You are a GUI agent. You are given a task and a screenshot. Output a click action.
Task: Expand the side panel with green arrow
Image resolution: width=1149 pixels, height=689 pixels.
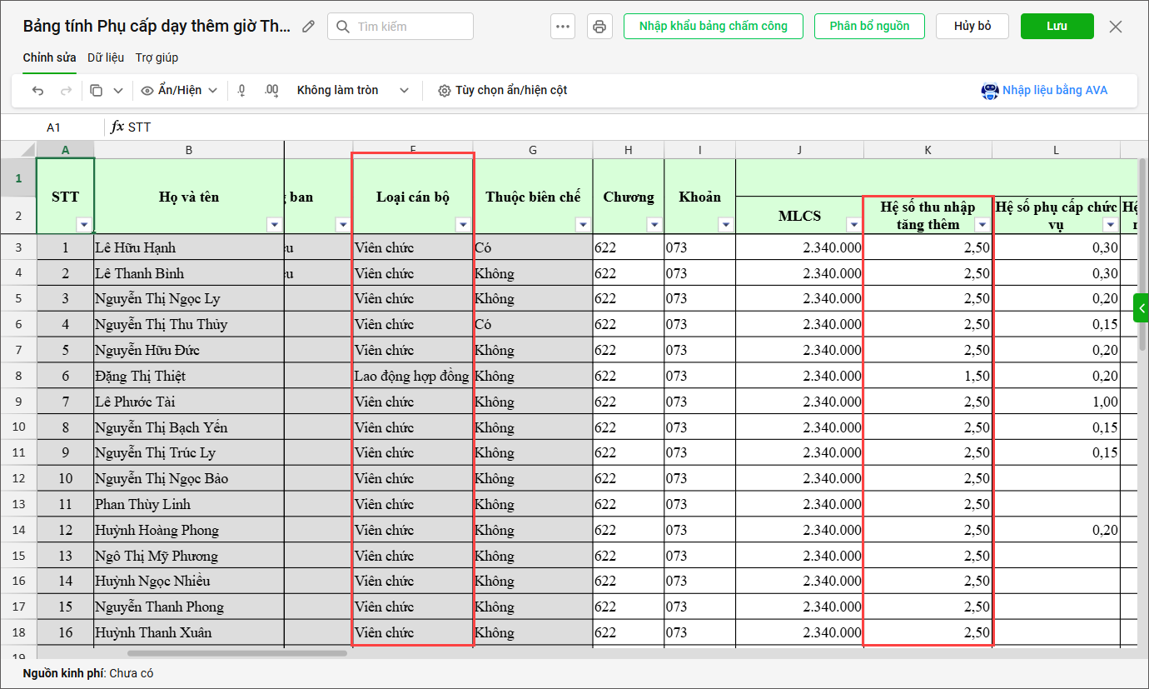[x=1141, y=307]
